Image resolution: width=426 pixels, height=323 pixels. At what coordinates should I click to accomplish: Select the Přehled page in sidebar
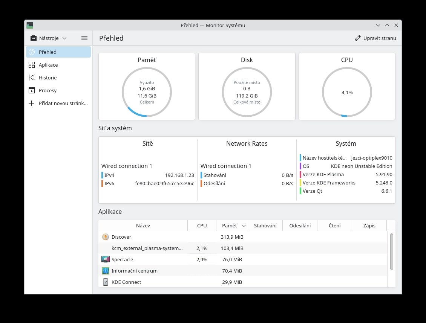pos(58,52)
